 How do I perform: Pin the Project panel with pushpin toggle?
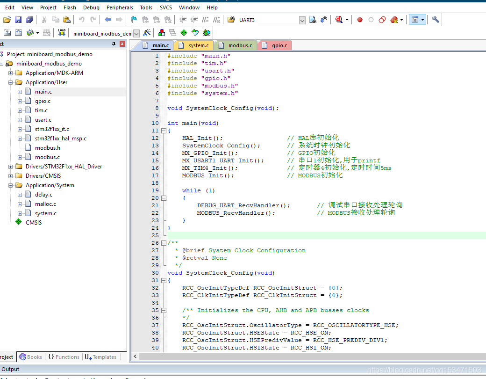114,44
